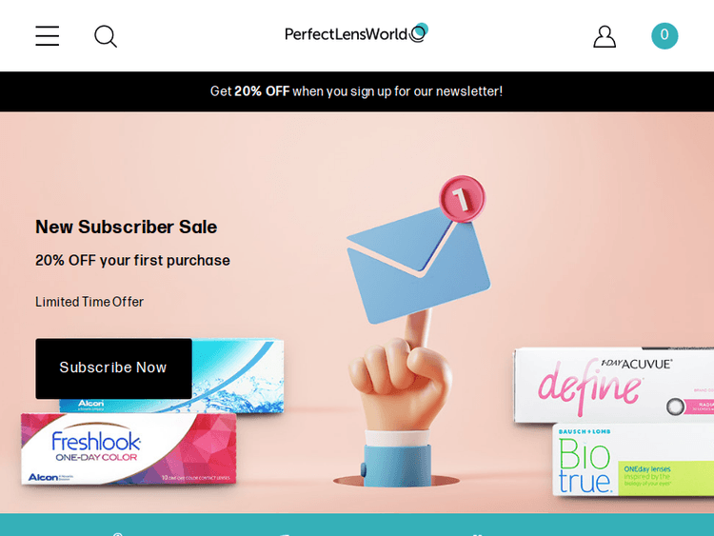Click the PerfectLensWorld logo
Screen dimensions: 714x536
356,33
